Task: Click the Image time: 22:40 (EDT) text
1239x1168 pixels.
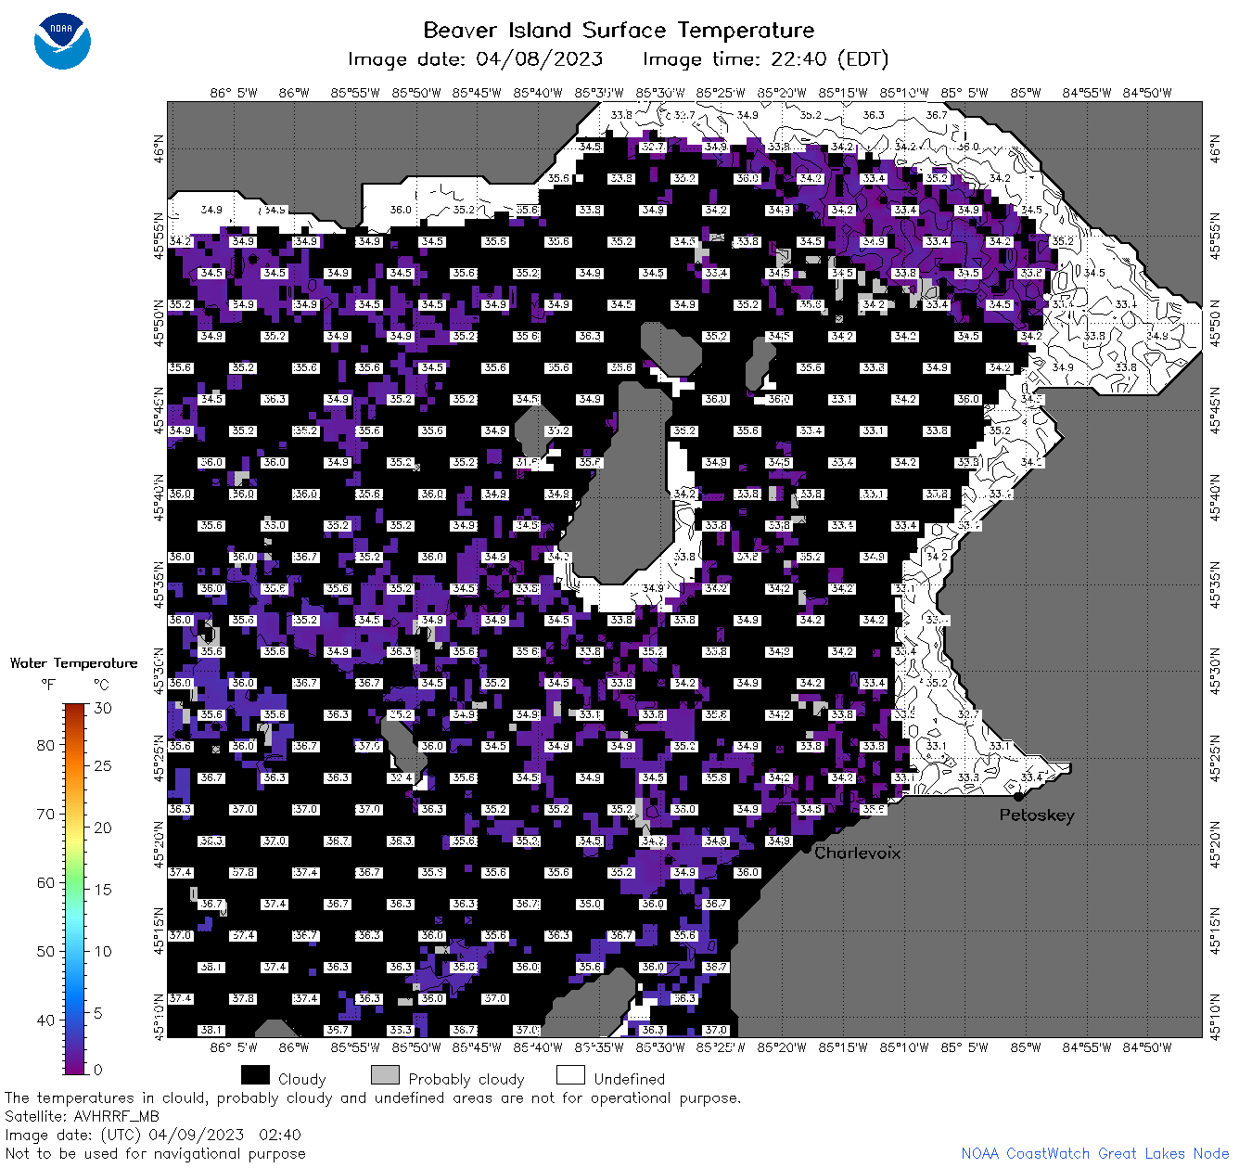Action: pos(765,59)
